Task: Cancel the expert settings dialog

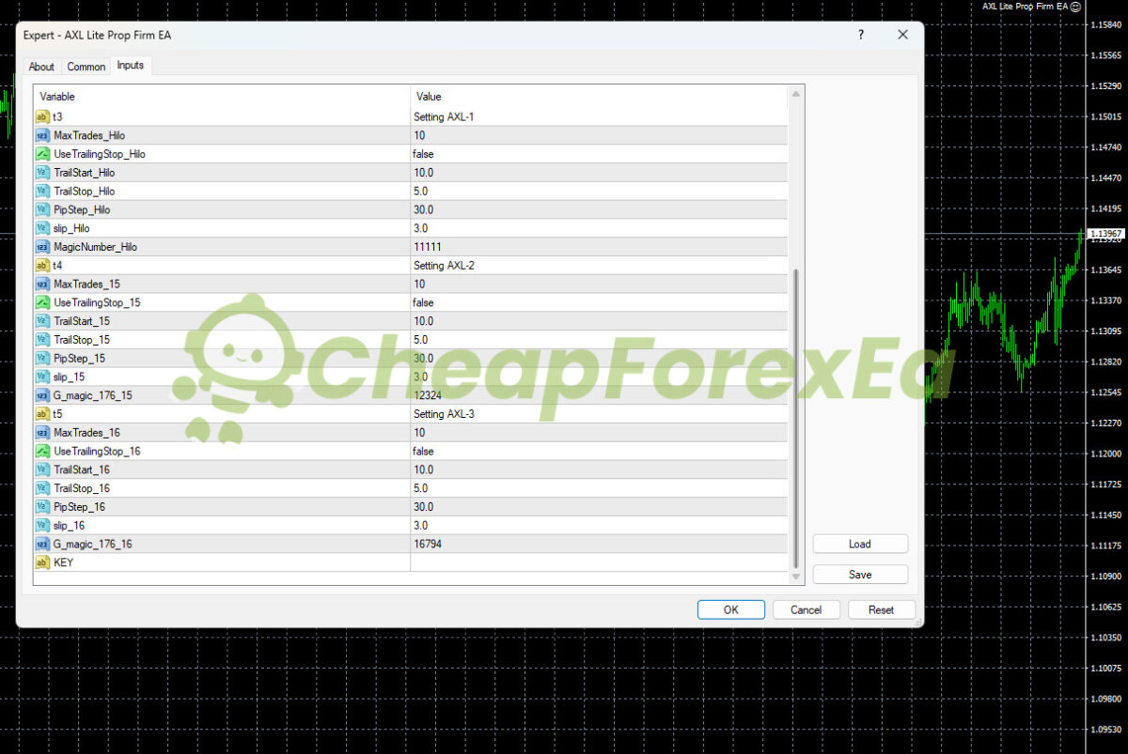Action: click(x=806, y=609)
